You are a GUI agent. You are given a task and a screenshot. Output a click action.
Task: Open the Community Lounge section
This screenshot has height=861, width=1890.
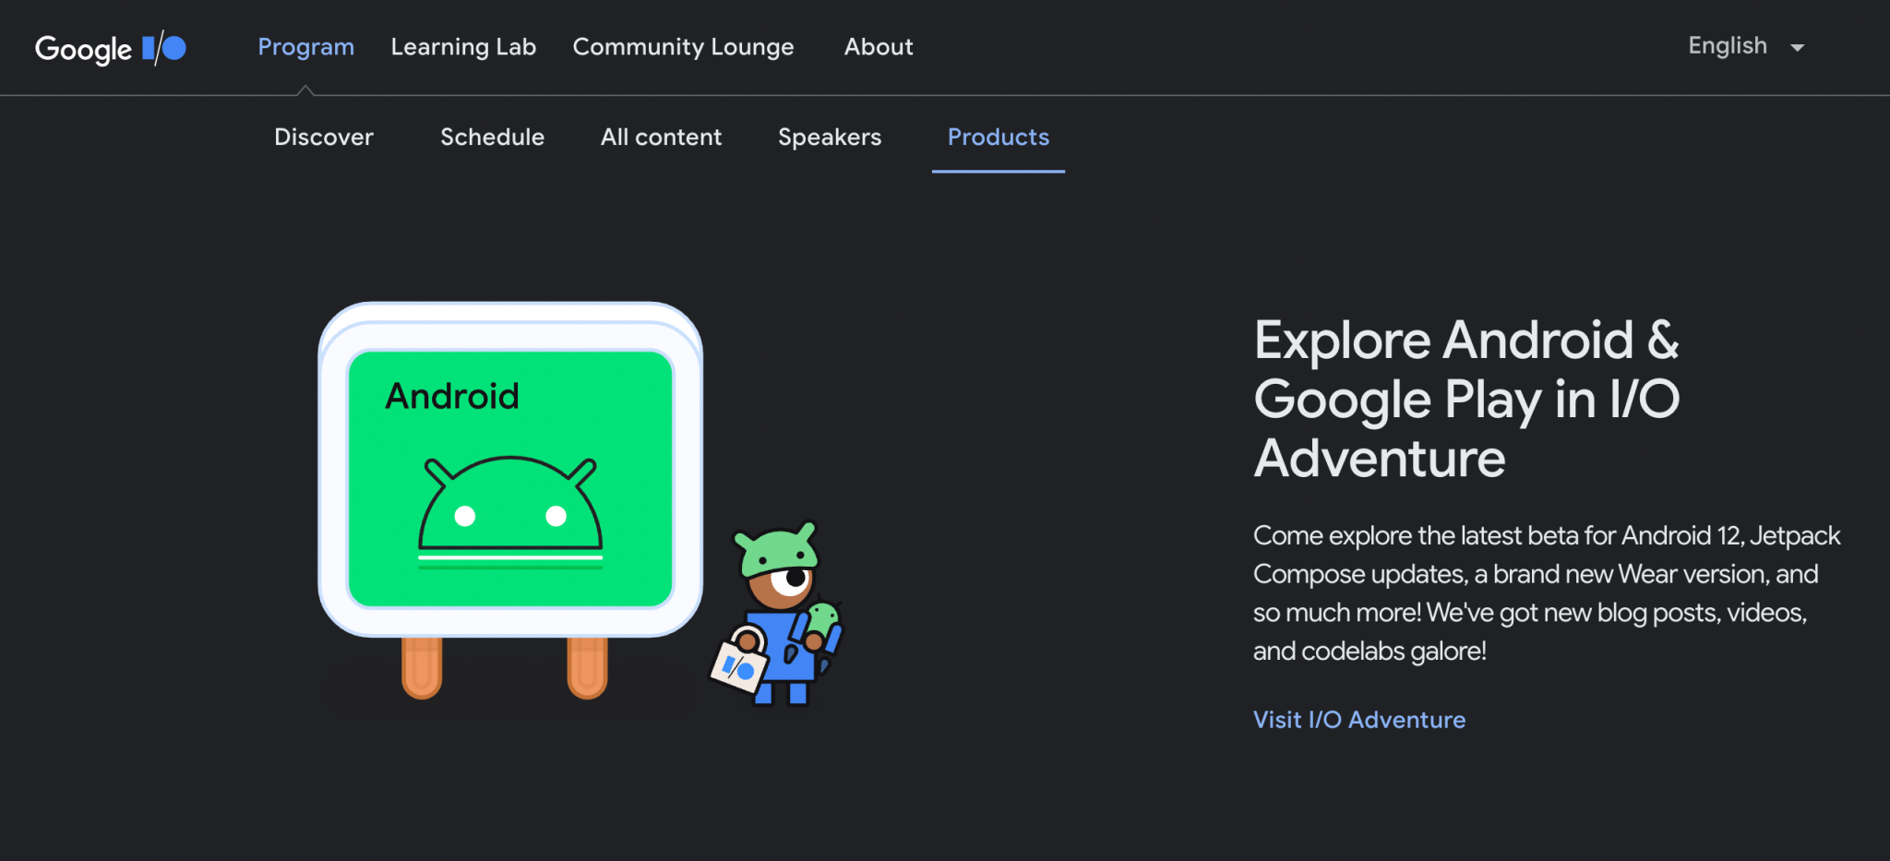683,47
